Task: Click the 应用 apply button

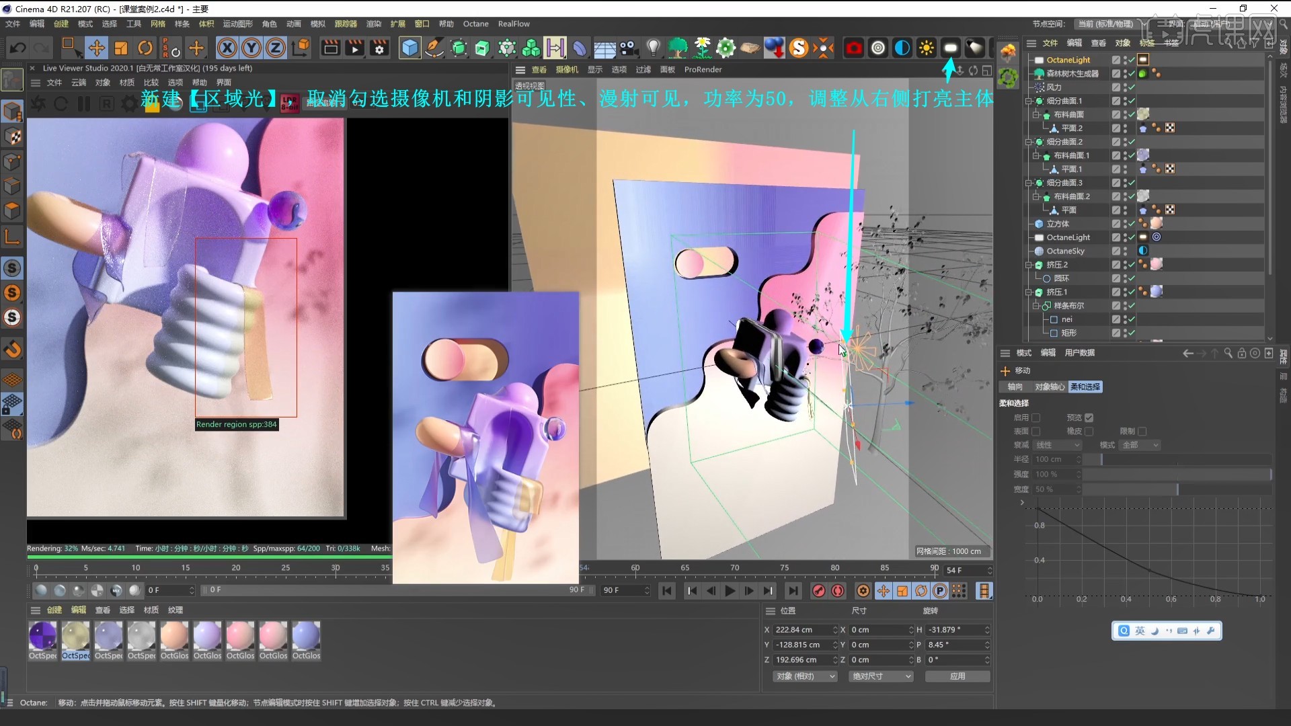Action: [957, 676]
